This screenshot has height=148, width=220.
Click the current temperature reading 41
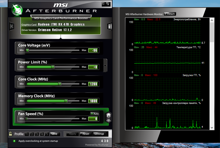(x=203, y=63)
